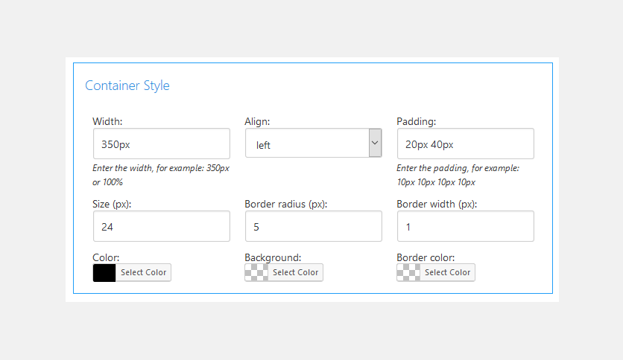Click Select Color button under Border color
This screenshot has width=623, height=360.
(x=448, y=273)
